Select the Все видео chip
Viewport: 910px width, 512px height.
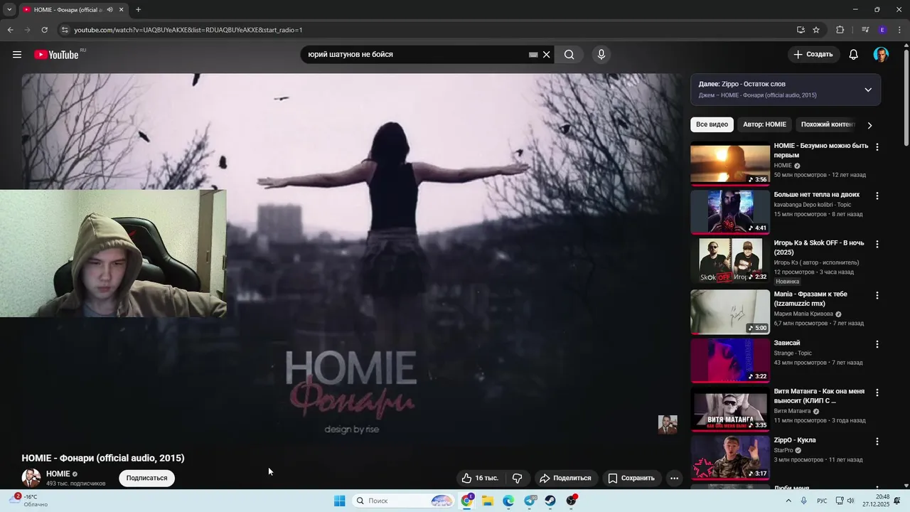click(712, 124)
